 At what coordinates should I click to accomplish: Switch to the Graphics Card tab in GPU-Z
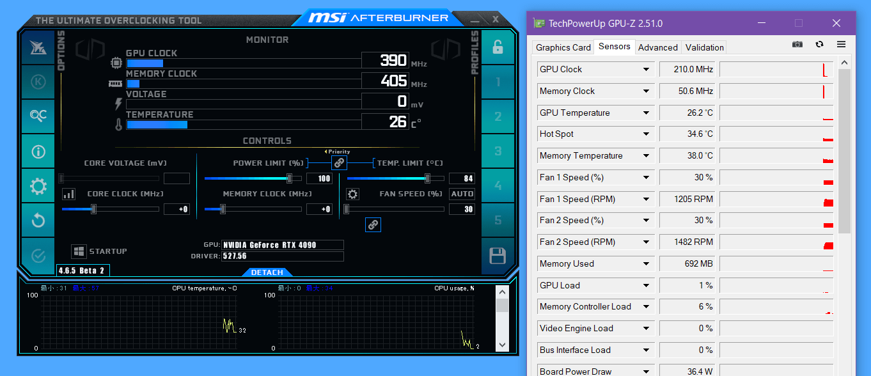tap(563, 47)
